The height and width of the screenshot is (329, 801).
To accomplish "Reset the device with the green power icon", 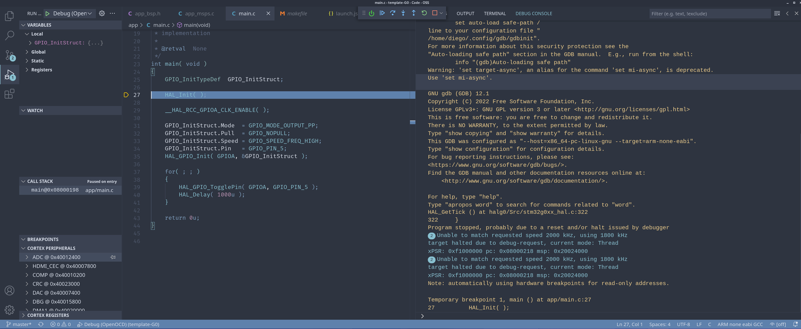I will pos(372,13).
